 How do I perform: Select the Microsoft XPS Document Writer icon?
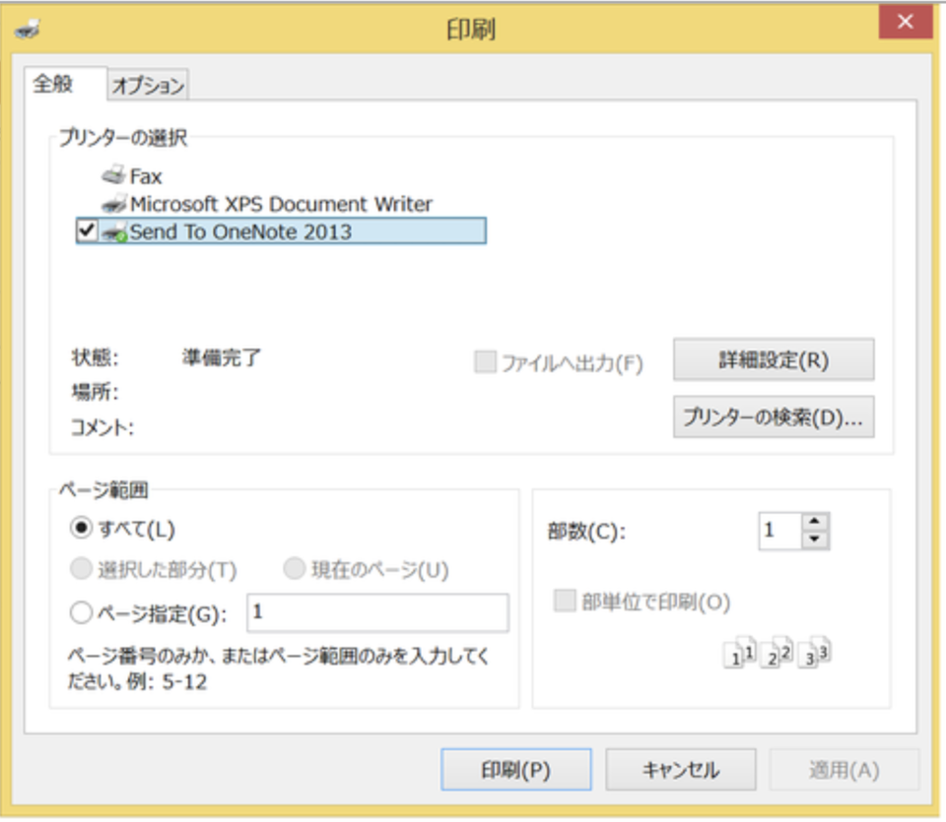[114, 204]
